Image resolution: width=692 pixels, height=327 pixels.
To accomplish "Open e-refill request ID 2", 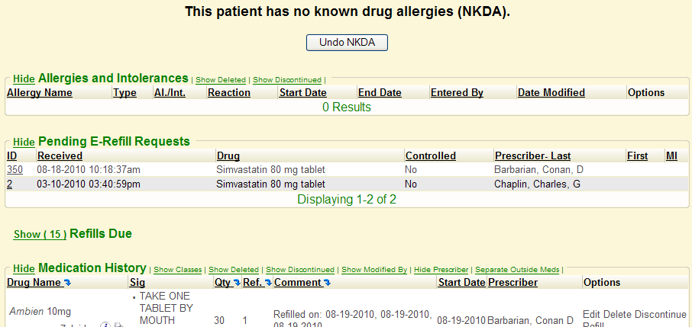I will pyautogui.click(x=10, y=184).
